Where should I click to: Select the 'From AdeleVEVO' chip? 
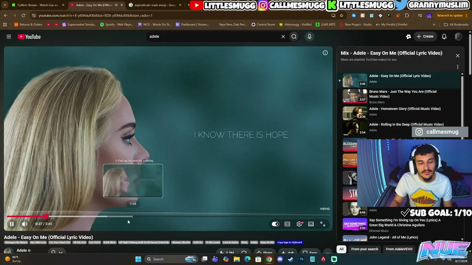tap(399, 249)
